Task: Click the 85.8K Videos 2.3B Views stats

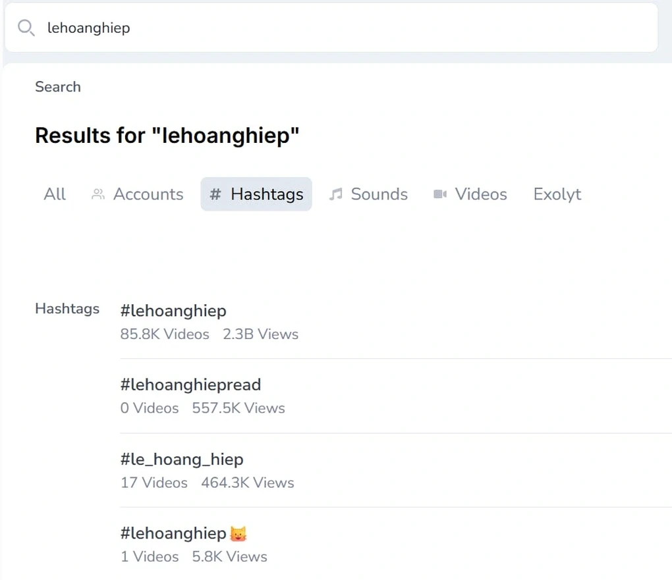Action: click(209, 334)
